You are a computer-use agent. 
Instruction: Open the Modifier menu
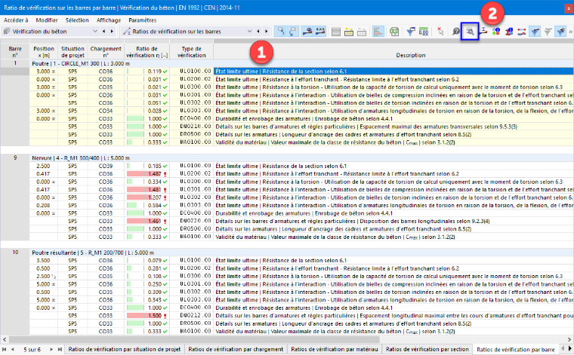pos(47,20)
